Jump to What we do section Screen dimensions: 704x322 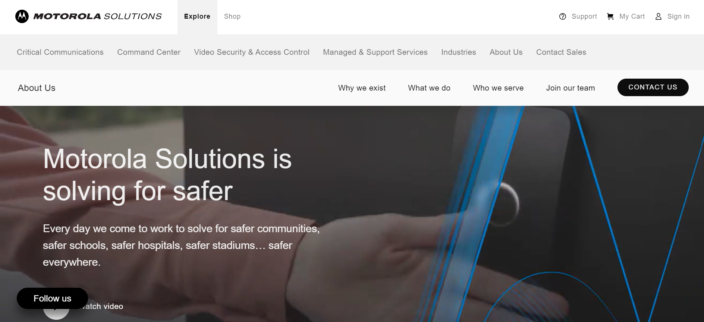[x=429, y=88]
